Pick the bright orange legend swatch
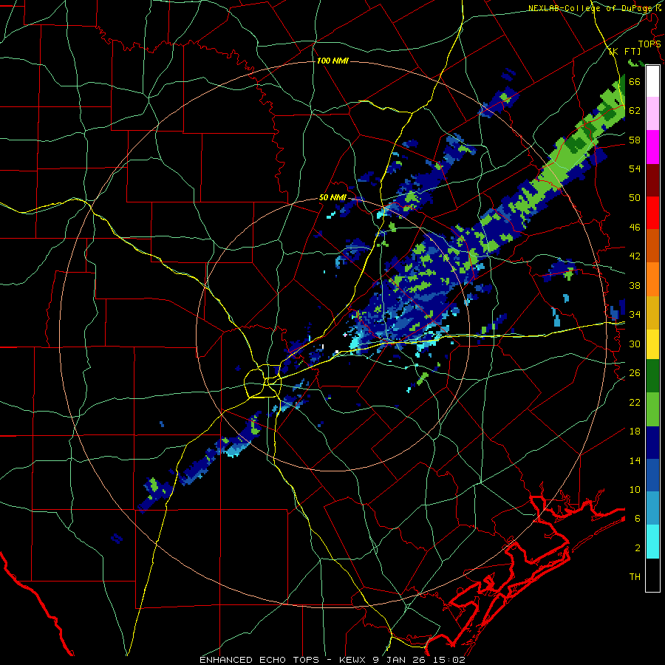The width and height of the screenshot is (665, 665). point(652,279)
